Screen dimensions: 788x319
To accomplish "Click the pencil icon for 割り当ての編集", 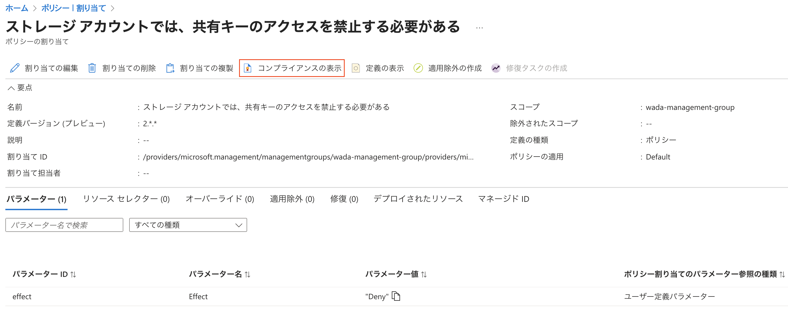I will click(15, 68).
